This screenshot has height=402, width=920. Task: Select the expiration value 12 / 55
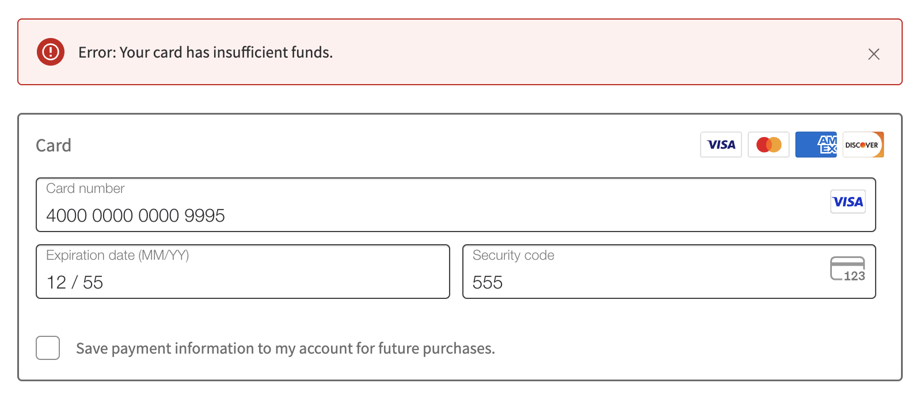(75, 282)
